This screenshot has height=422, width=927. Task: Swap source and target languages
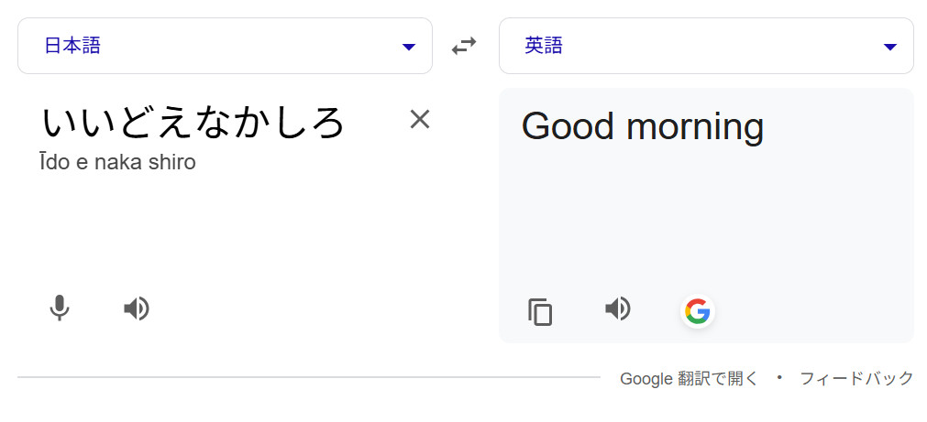click(x=465, y=46)
